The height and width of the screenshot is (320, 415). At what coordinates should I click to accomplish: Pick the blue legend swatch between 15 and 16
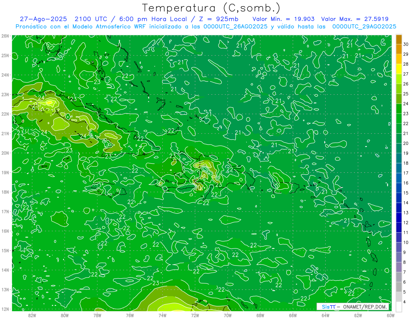click(399, 187)
